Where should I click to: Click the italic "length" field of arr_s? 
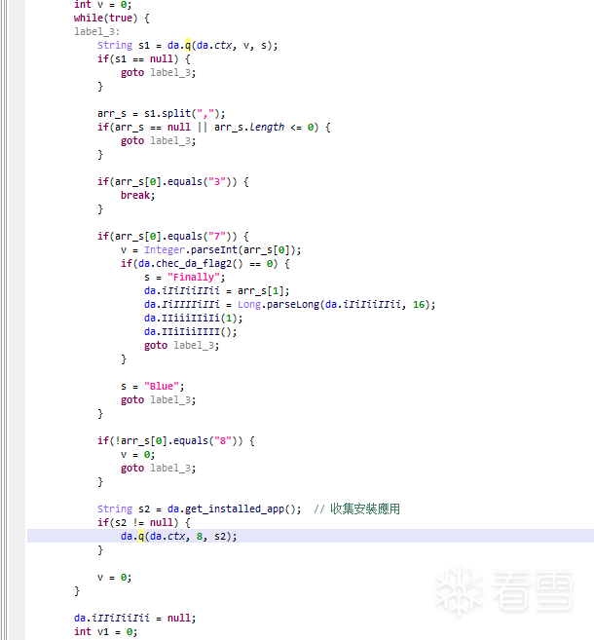coord(267,128)
